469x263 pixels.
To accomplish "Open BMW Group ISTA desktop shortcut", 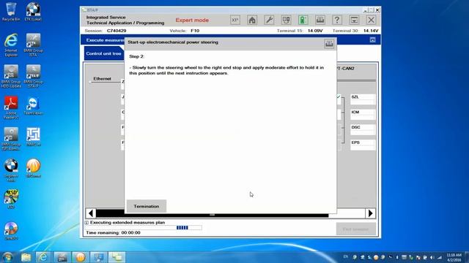I will coord(33,45).
